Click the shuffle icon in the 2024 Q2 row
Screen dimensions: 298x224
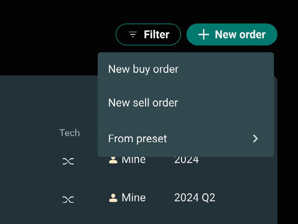pyautogui.click(x=68, y=199)
